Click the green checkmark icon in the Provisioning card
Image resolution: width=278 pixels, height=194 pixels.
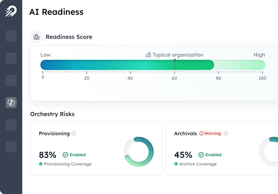click(65, 155)
